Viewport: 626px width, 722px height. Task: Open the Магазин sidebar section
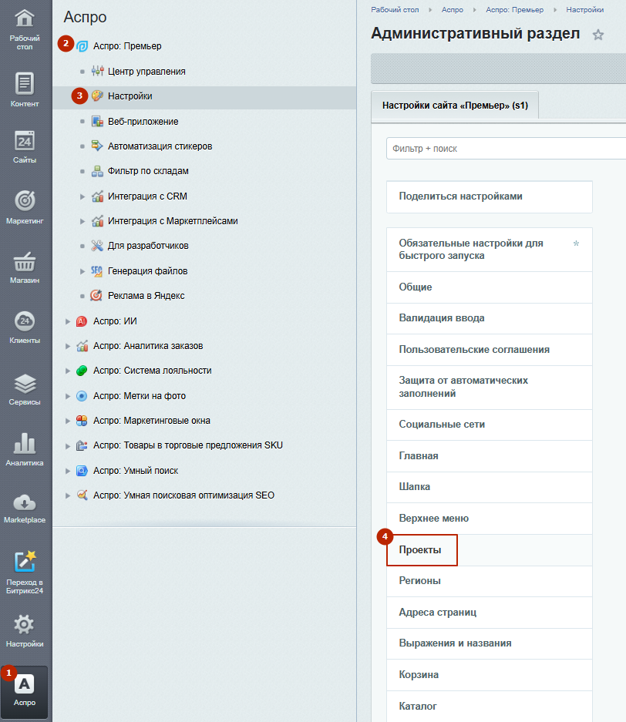point(25,267)
